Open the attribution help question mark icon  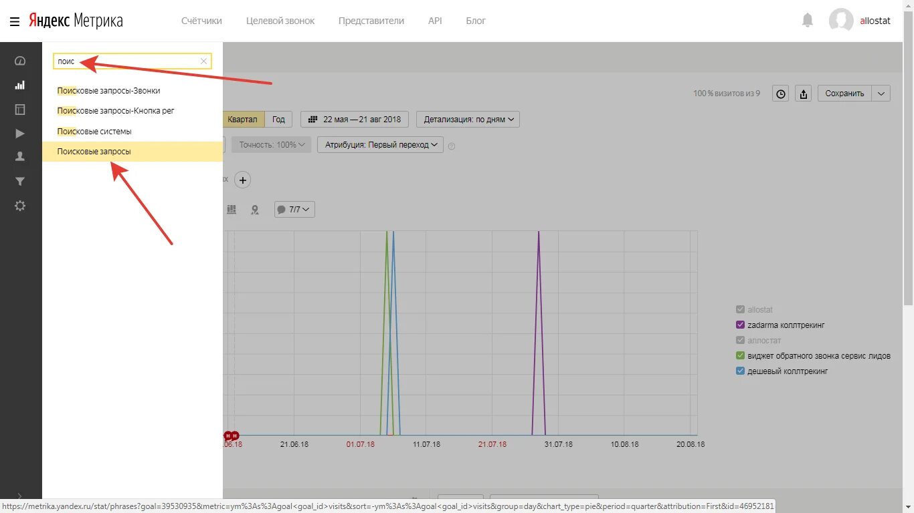[452, 146]
